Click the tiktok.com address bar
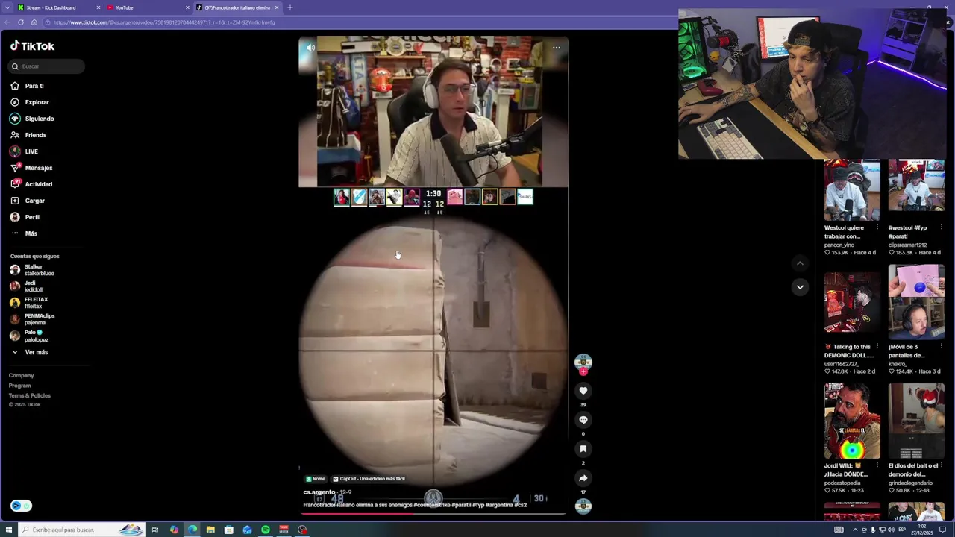 tap(358, 22)
